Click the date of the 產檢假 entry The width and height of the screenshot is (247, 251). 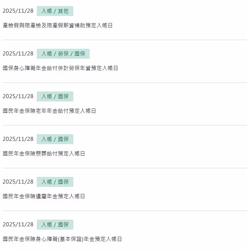(18, 11)
